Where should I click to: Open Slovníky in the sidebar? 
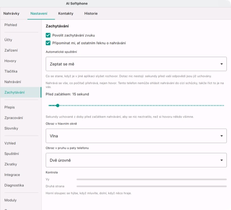tap(21, 128)
